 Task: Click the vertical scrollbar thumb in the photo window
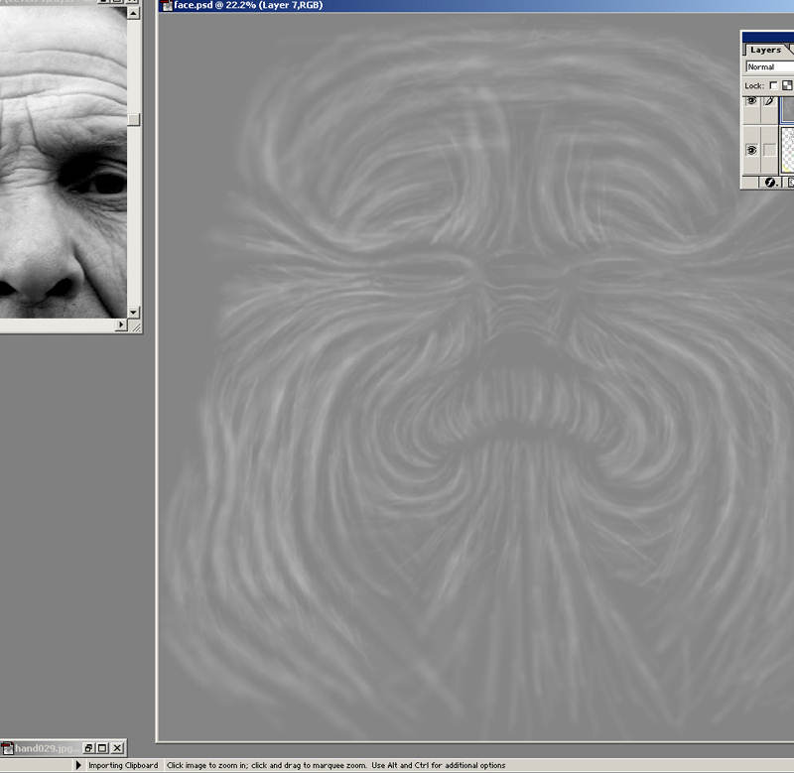point(133,119)
